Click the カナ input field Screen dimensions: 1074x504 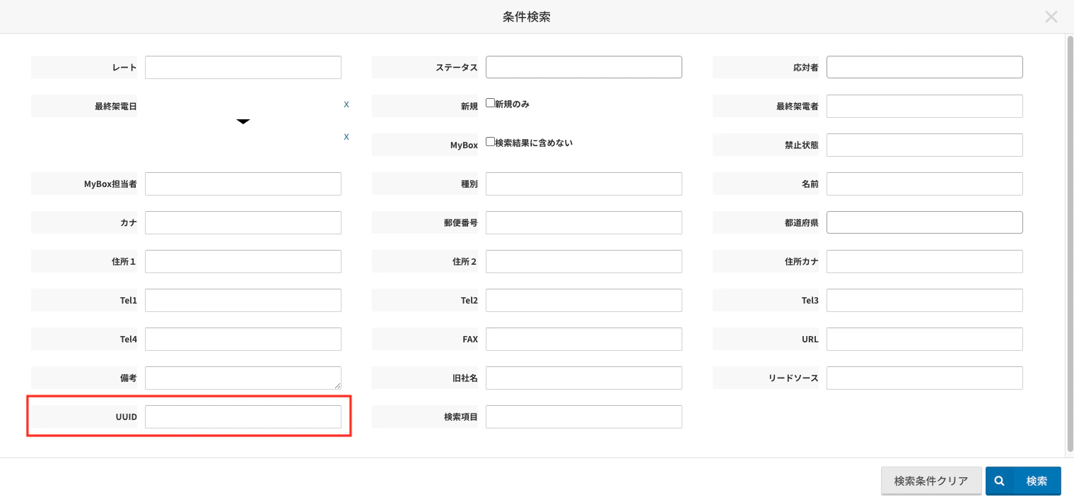(x=243, y=222)
